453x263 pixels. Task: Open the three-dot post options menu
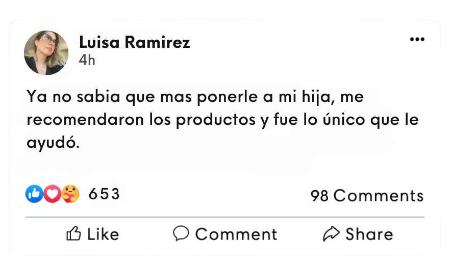point(417,40)
